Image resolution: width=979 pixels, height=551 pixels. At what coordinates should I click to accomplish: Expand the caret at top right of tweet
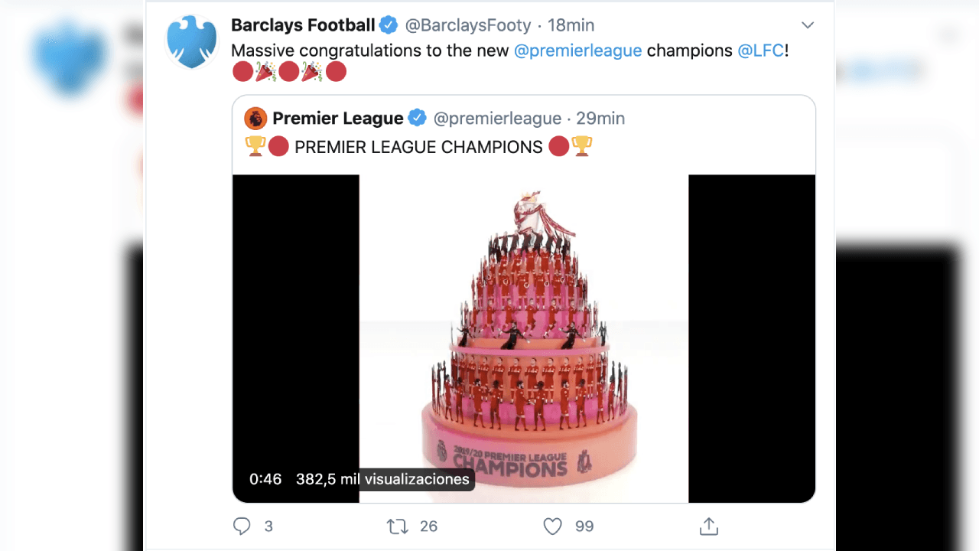808,24
